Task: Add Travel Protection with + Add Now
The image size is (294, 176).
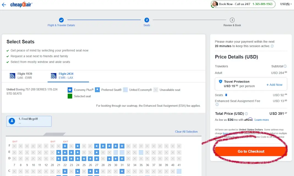Action: [x=274, y=85]
